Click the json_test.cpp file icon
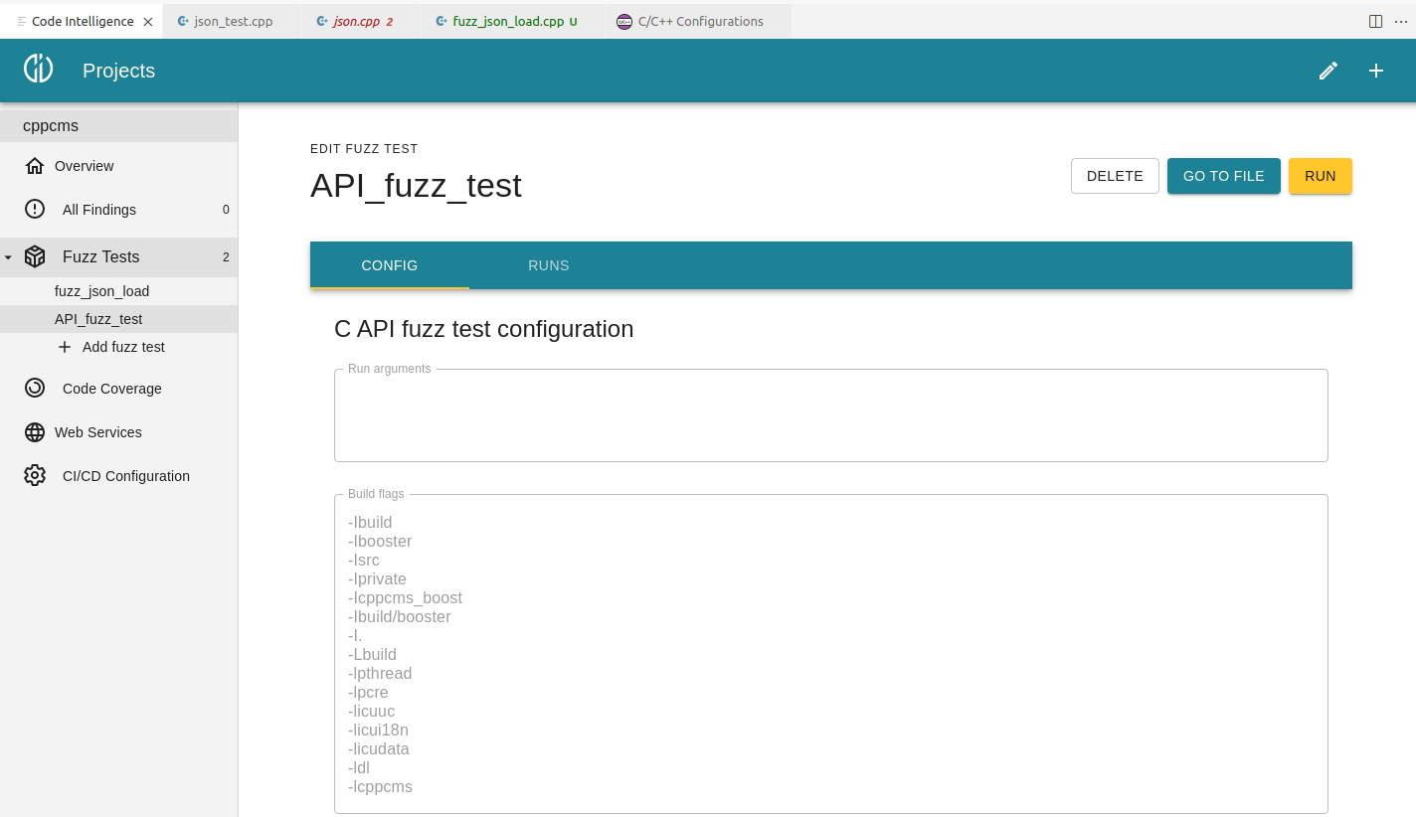1416x817 pixels. (182, 21)
